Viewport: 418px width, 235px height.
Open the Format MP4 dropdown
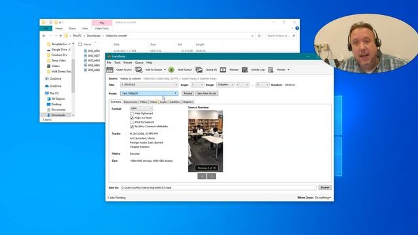coord(141,108)
